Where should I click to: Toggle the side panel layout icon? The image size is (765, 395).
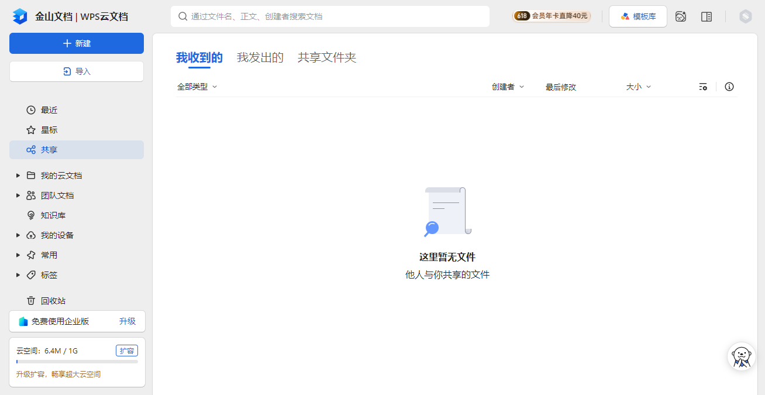coord(707,16)
